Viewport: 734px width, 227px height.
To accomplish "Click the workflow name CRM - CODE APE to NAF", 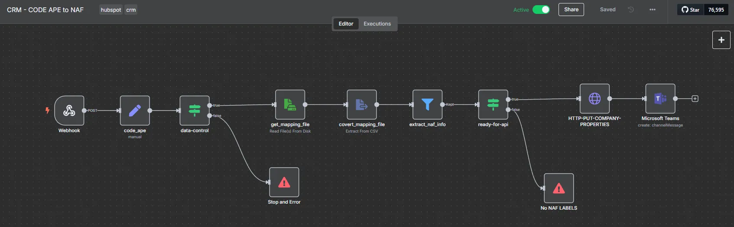I will click(45, 10).
